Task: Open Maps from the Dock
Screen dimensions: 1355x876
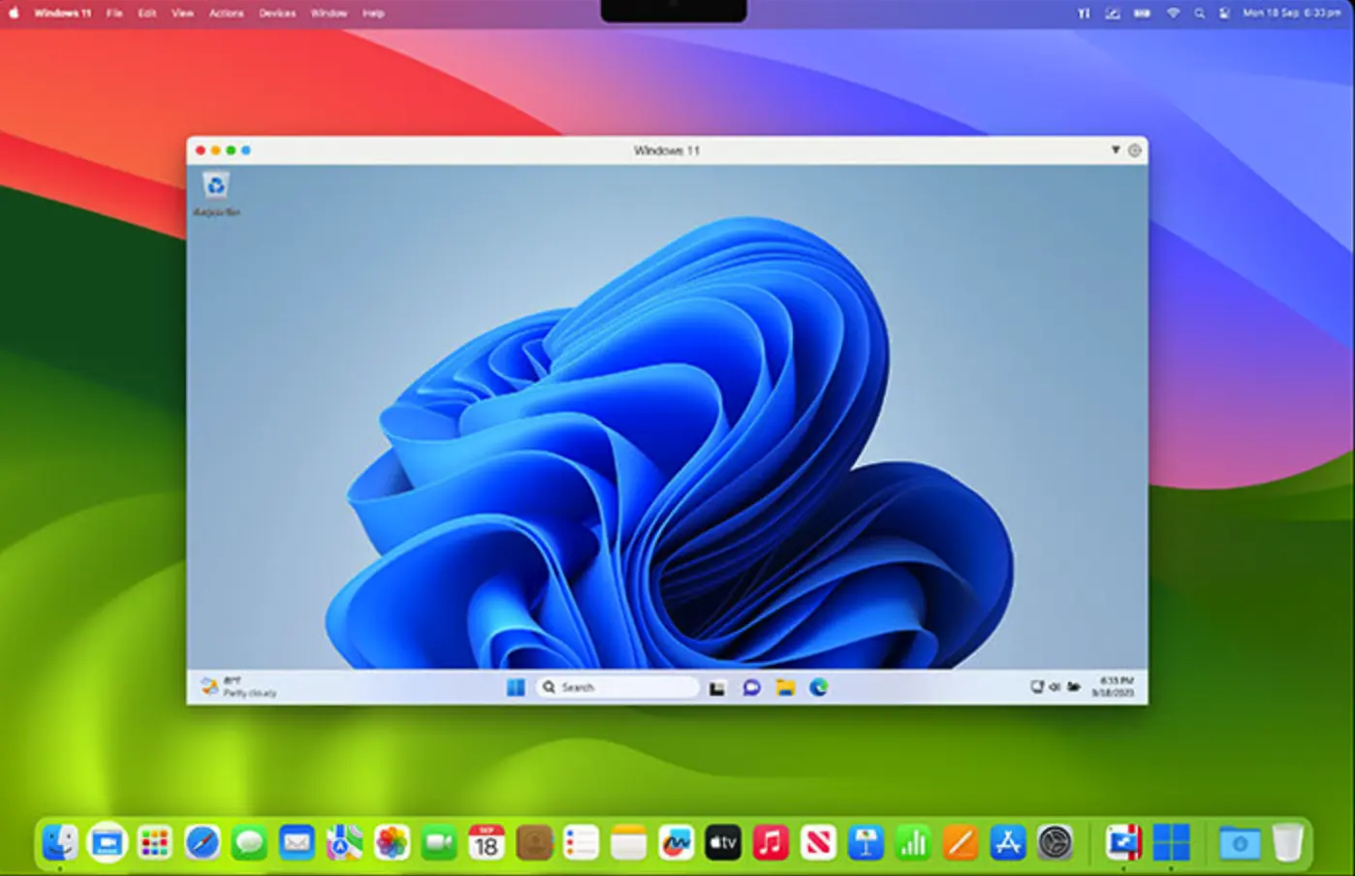Action: coord(344,842)
